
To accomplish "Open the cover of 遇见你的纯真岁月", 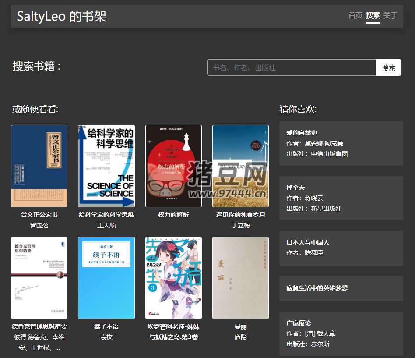I will (240, 166).
